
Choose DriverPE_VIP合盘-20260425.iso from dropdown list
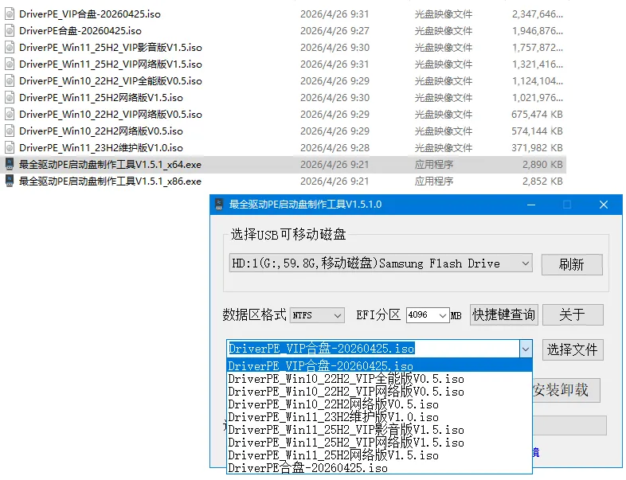pyautogui.click(x=379, y=366)
